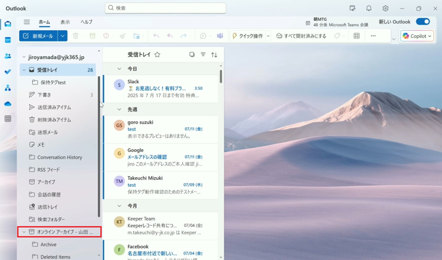Collapse the 今日 group header
This screenshot has height=260, width=442.
[x=119, y=69]
